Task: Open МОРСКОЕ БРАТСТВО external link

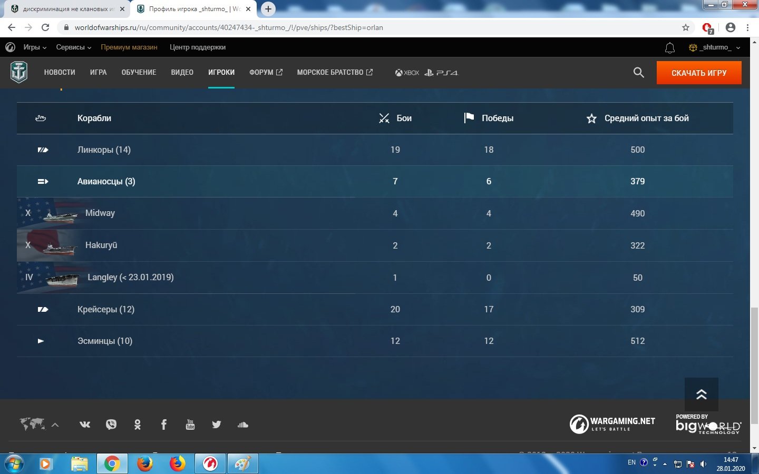Action: (335, 73)
